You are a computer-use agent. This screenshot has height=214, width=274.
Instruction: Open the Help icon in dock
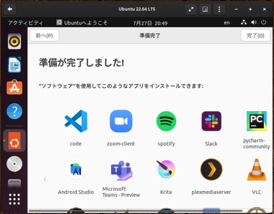[x=15, y=111]
